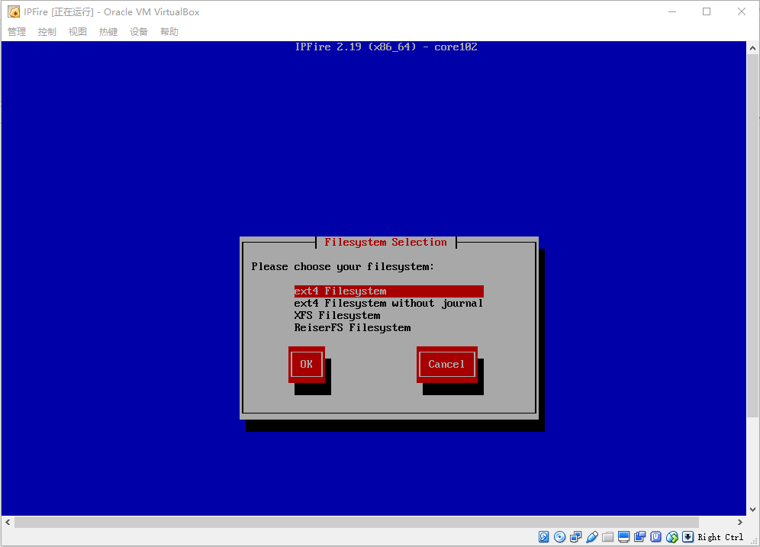
Task: Choose ext4 Filesystem without journal
Action: [388, 304]
